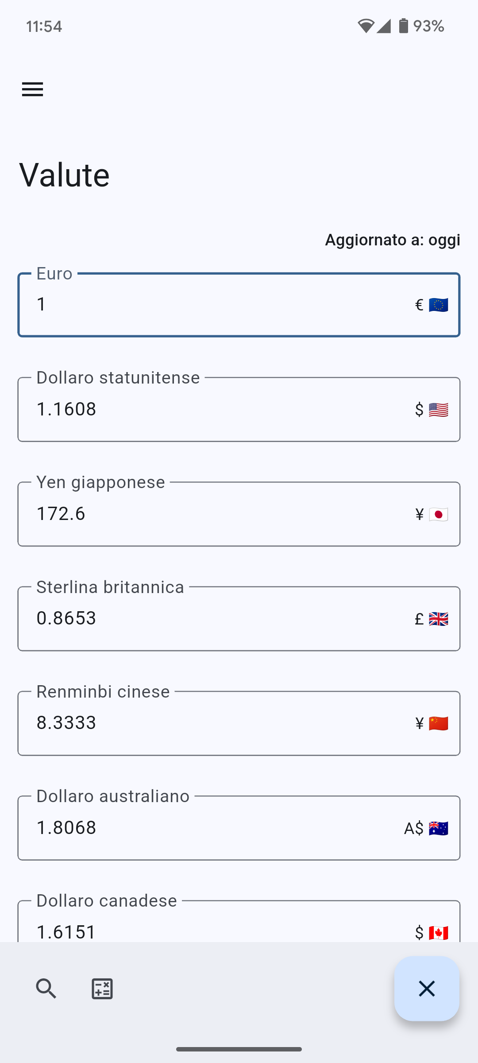The height and width of the screenshot is (1063, 478).
Task: Open the hamburger navigation menu
Action: (x=33, y=89)
